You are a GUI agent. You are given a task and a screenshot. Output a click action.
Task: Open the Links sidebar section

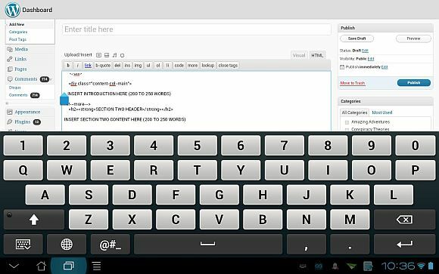point(20,59)
